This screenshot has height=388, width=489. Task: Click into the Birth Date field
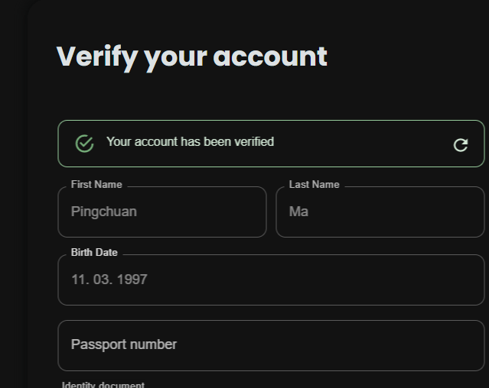click(x=306, y=280)
